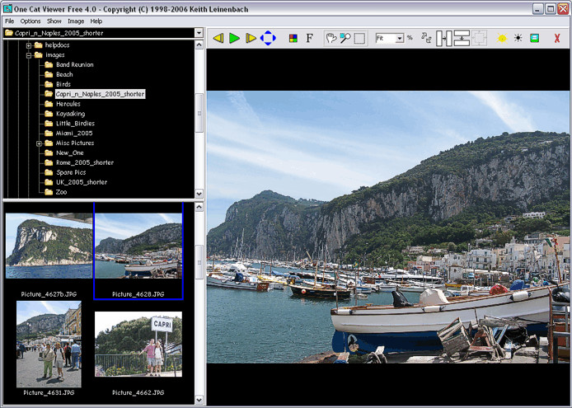Click the folder tree scrollbar thumb
572x408 pixels.
click(199, 114)
